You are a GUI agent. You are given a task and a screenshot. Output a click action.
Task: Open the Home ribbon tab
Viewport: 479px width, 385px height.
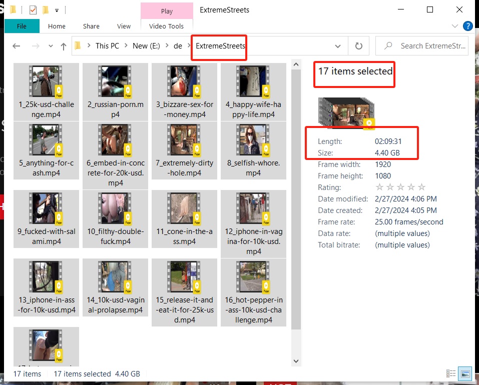[57, 26]
